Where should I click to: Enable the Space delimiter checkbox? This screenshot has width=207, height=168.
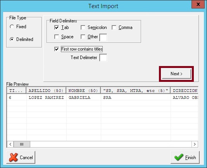tap(57, 37)
